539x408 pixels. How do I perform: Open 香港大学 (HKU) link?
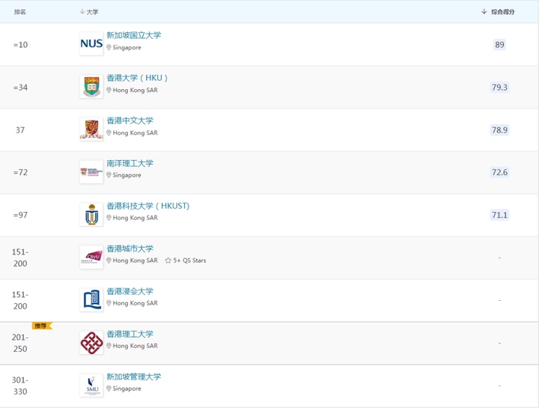(x=137, y=78)
